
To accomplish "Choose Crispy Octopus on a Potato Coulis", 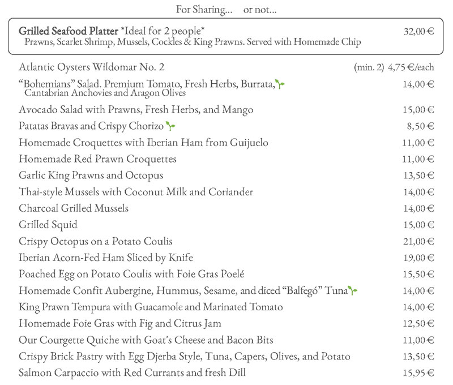I will (x=96, y=241).
